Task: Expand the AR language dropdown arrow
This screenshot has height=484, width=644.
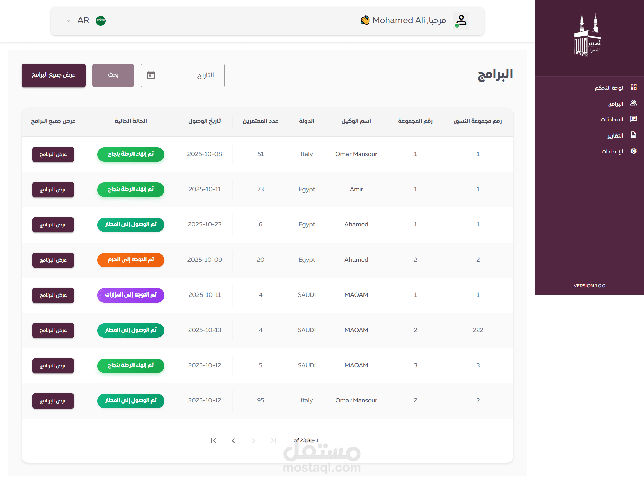Action: (x=68, y=21)
